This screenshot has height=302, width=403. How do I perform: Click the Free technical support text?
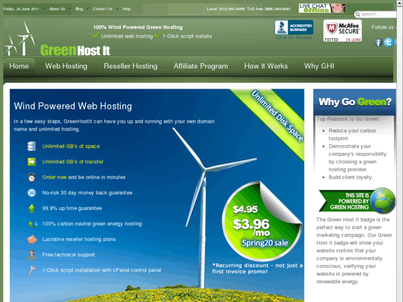pos(69,255)
